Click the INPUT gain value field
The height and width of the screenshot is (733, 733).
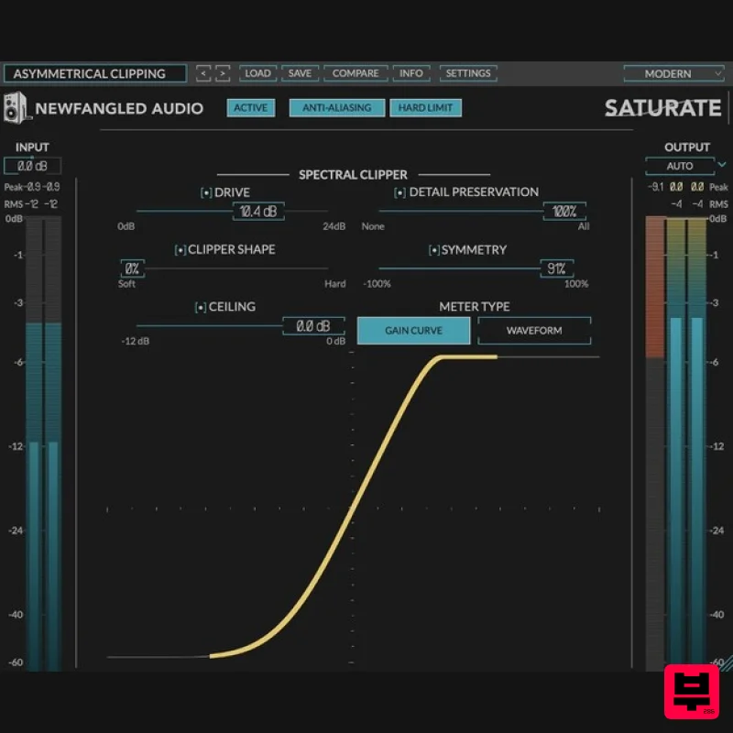coord(32,166)
